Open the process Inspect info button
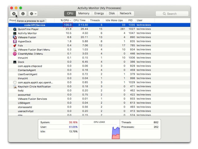 23,14
